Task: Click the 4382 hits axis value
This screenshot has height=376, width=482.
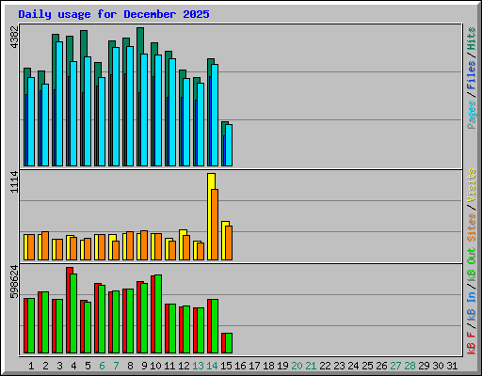Action: click(x=14, y=37)
